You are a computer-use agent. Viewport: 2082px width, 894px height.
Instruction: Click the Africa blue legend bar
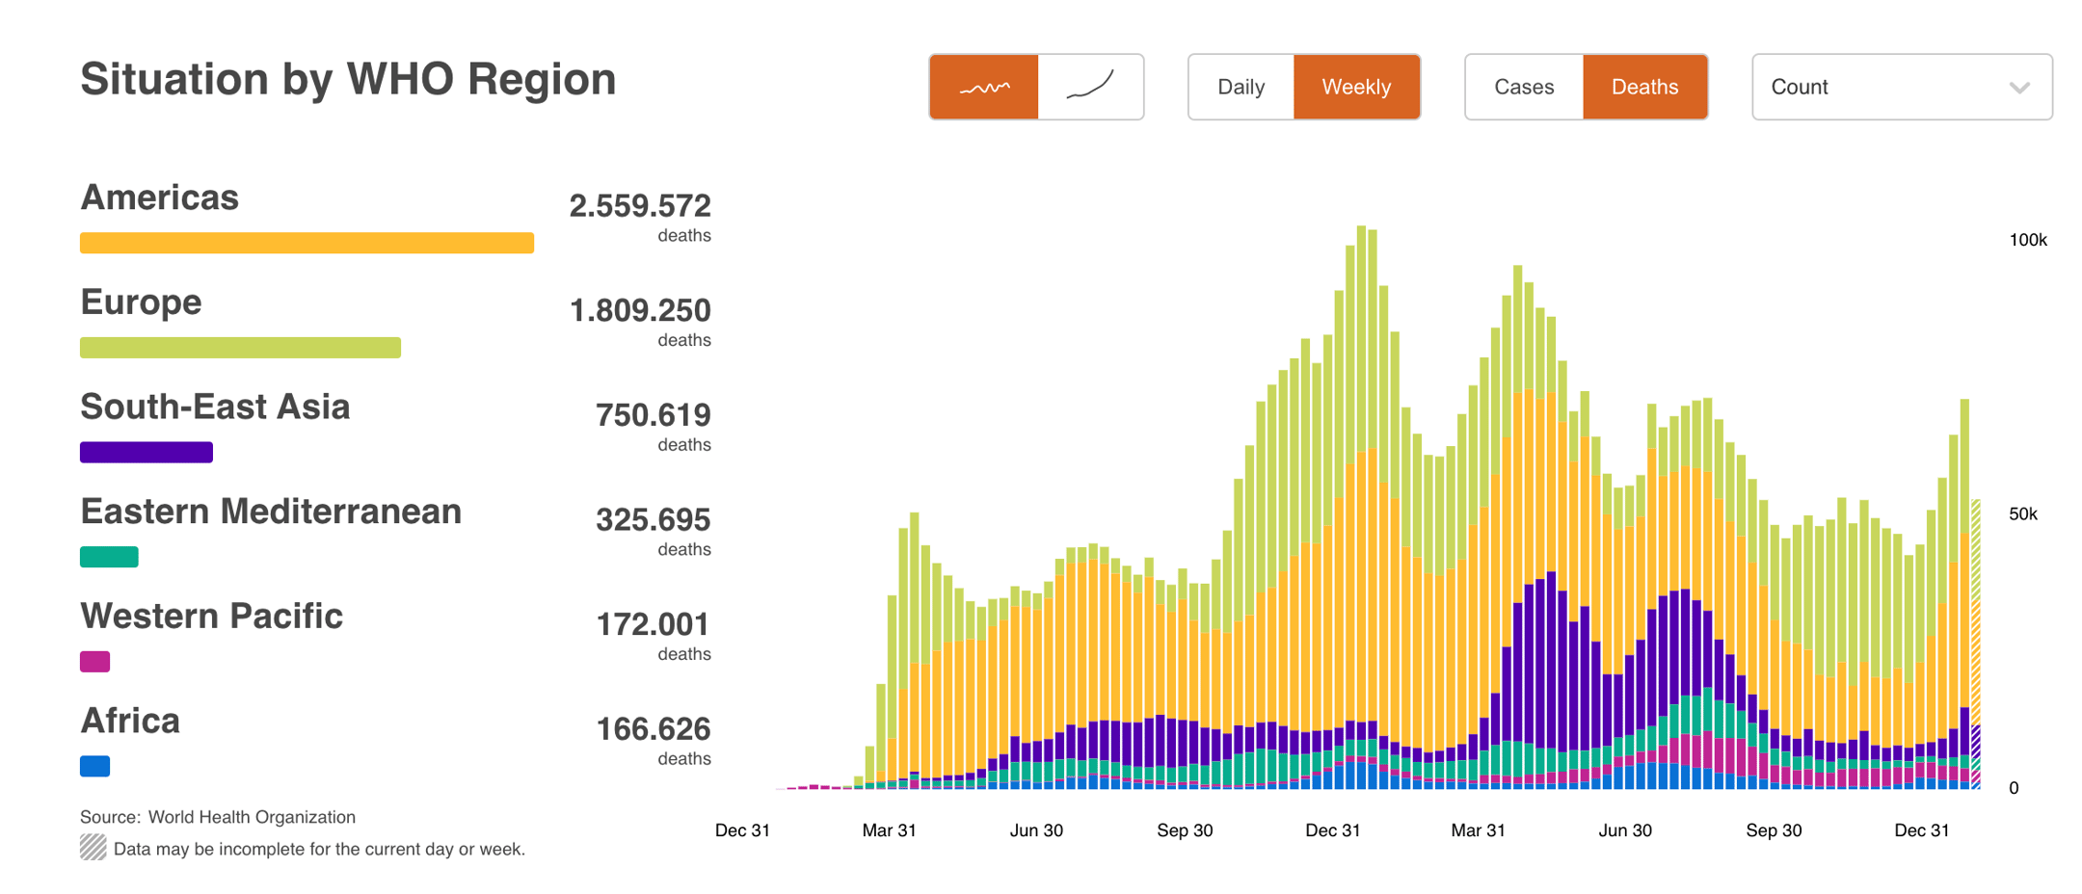coord(95,767)
